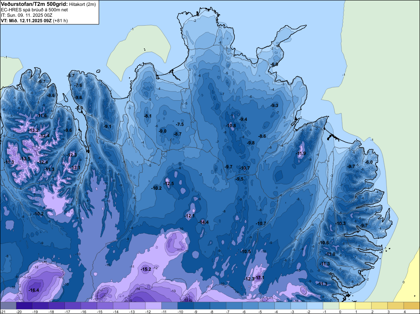Click the -12.5 temperature label
The image size is (420, 314).
tap(168, 183)
